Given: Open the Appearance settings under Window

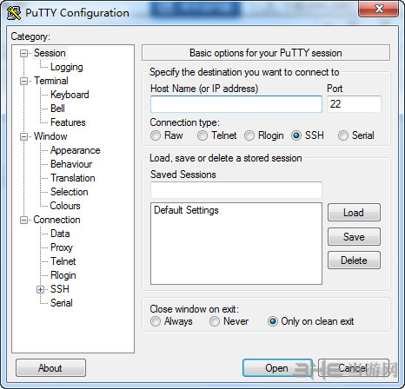Looking at the screenshot, I should tap(76, 150).
